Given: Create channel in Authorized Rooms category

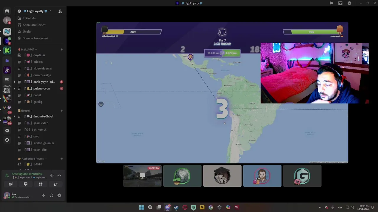Looking at the screenshot, I should coord(62,159).
